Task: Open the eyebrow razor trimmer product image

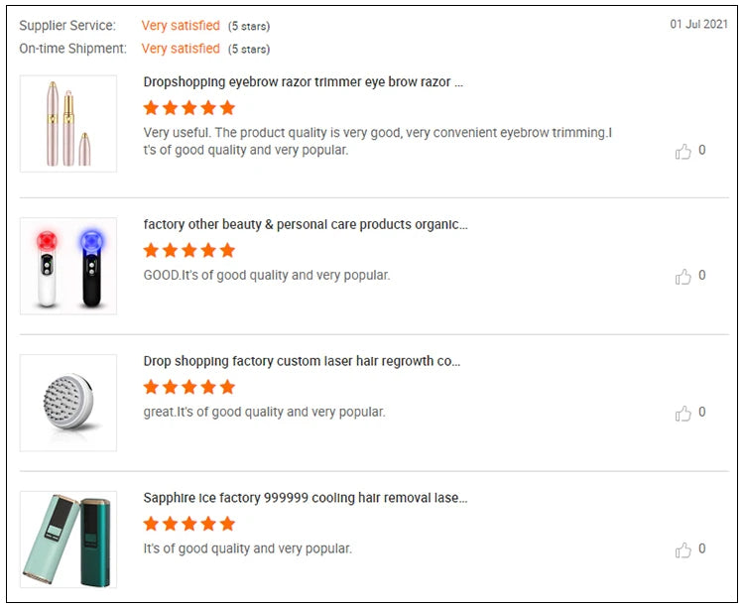Action: pos(68,123)
